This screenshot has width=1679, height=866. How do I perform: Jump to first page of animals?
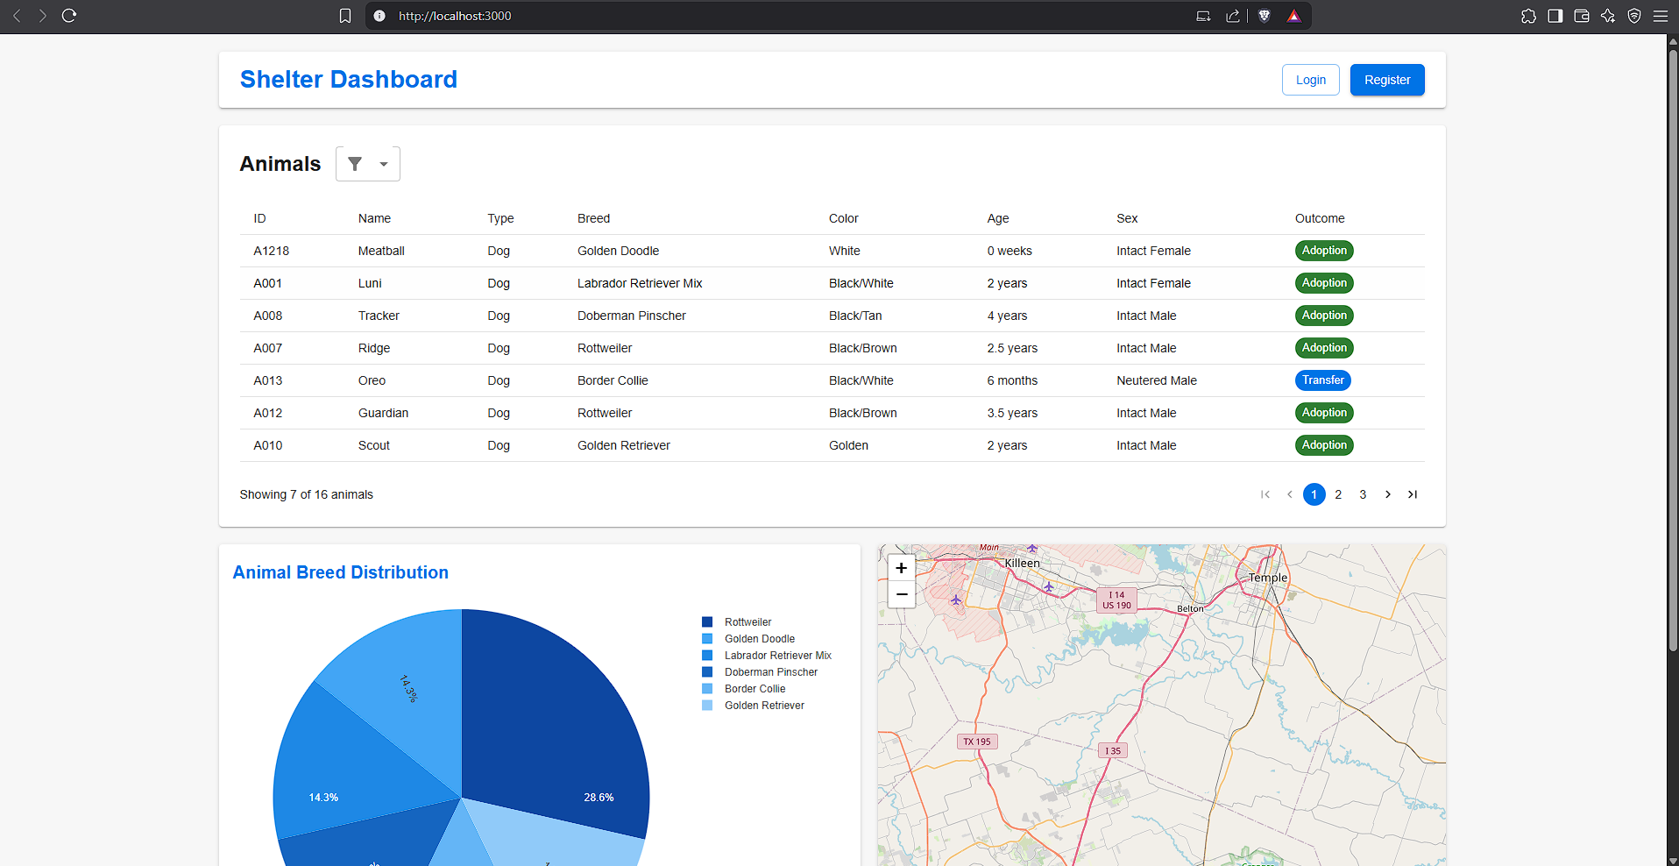[x=1265, y=494]
